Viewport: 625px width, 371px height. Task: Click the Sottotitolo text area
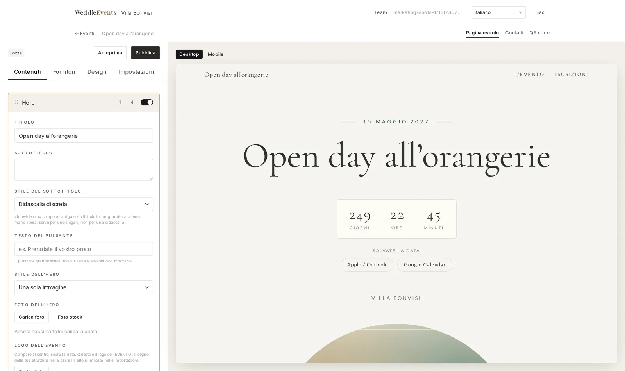[x=84, y=170]
